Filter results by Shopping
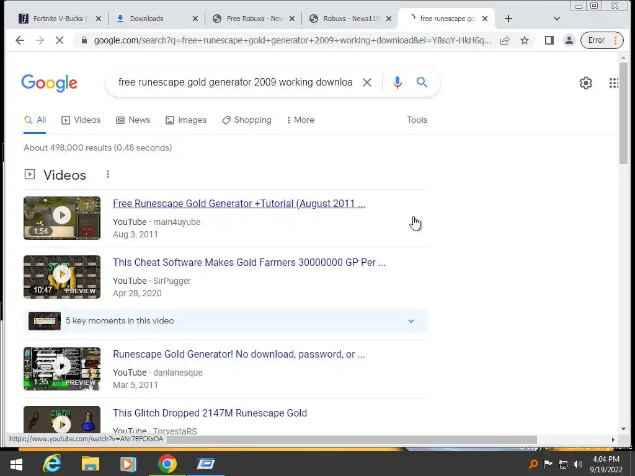 pos(247,120)
